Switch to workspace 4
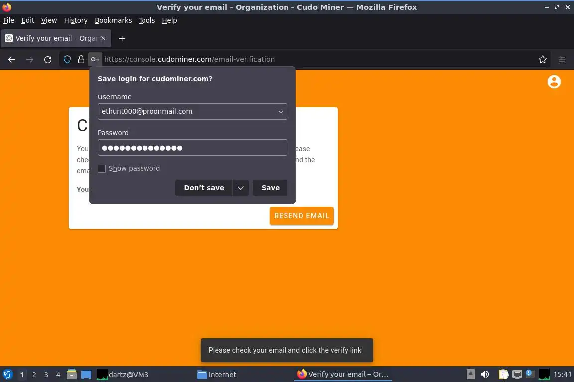 coord(58,375)
